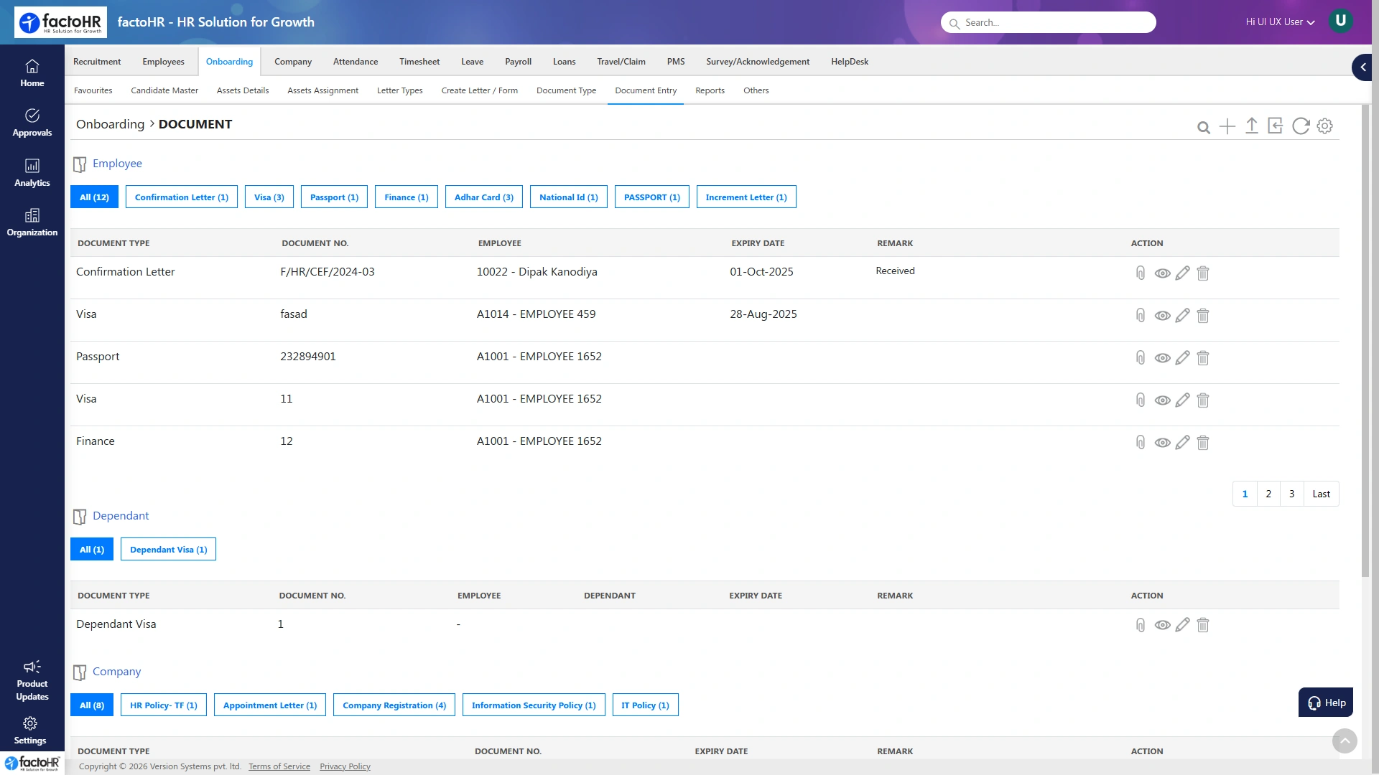
Task: Open attachment for Dependant Visa row
Action: pos(1141,624)
